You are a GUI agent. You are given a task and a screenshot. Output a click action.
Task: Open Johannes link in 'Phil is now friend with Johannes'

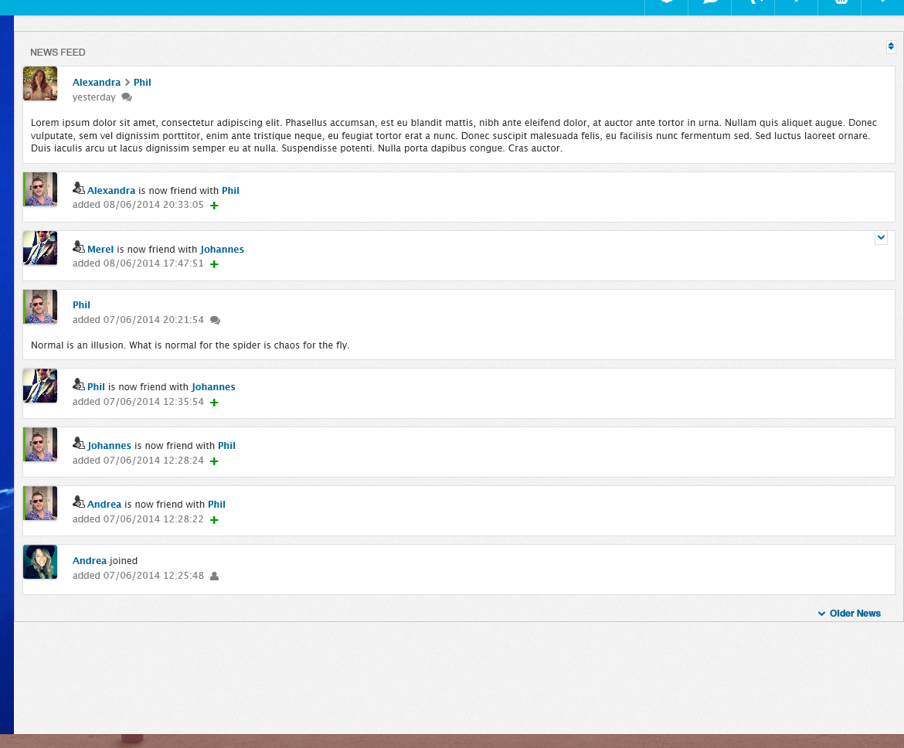click(x=213, y=387)
